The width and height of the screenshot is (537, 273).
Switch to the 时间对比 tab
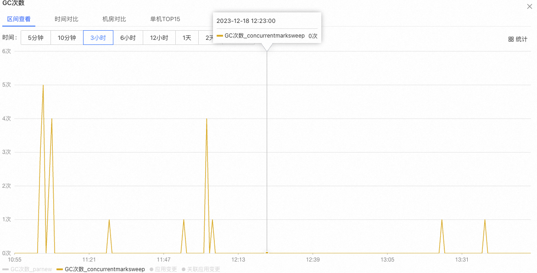(x=67, y=19)
